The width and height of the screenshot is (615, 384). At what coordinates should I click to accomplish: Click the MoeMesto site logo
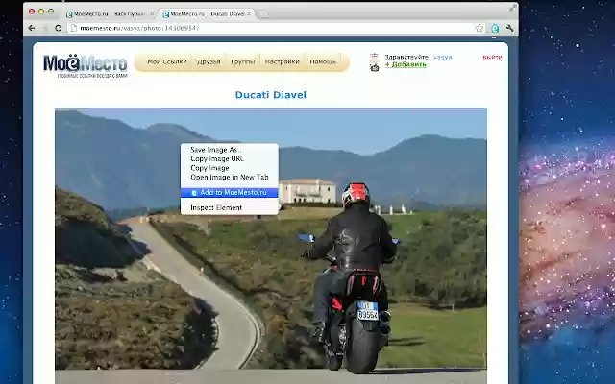coord(86,65)
